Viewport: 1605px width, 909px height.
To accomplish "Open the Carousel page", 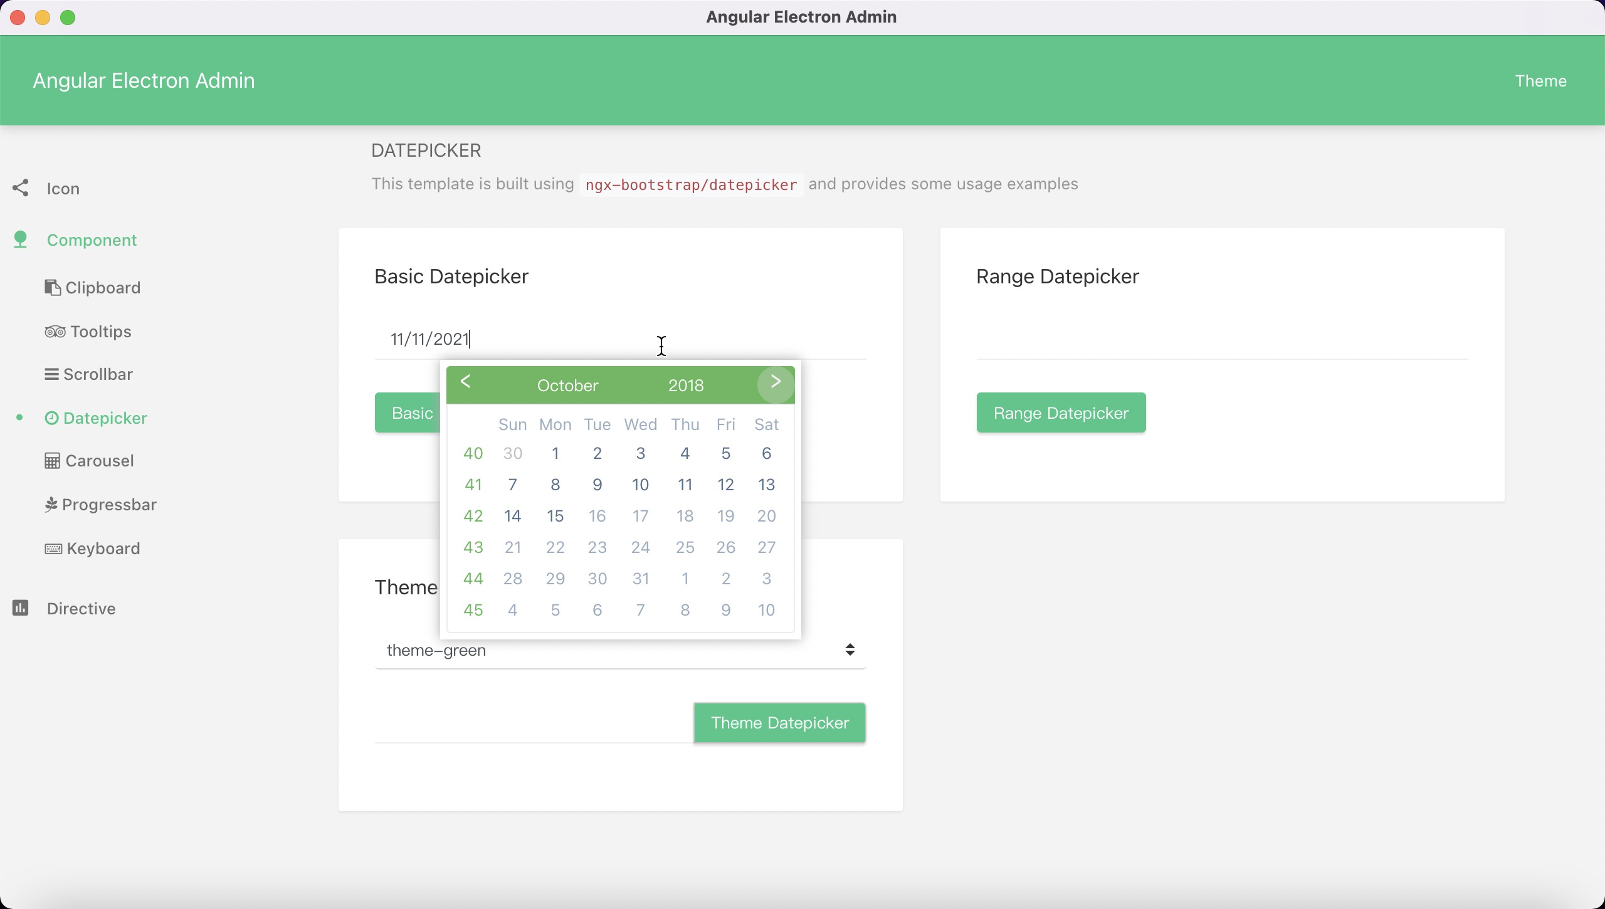I will [100, 461].
